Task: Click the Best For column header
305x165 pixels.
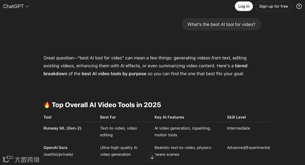Action: click(108, 117)
